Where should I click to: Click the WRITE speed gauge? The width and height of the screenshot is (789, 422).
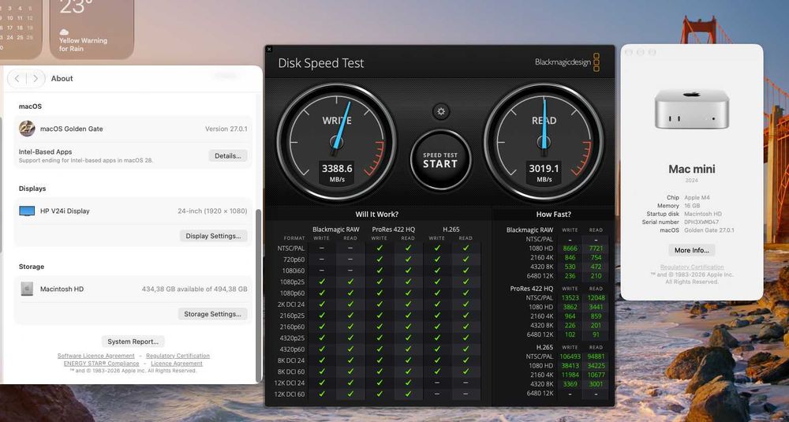click(336, 142)
